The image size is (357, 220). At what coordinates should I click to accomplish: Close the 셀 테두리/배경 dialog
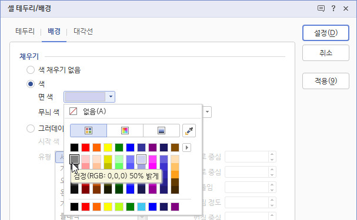(346, 9)
